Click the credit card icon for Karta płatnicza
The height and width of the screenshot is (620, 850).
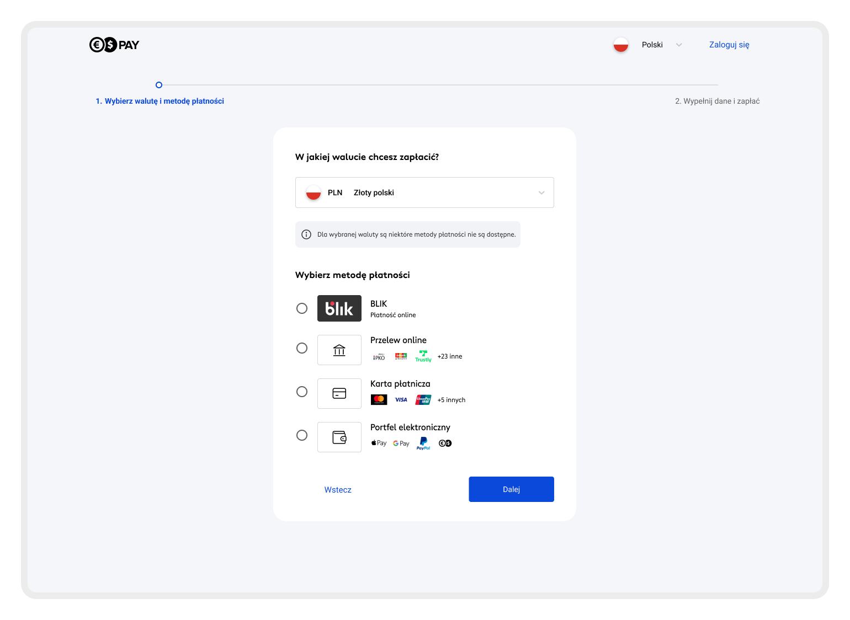pyautogui.click(x=339, y=393)
